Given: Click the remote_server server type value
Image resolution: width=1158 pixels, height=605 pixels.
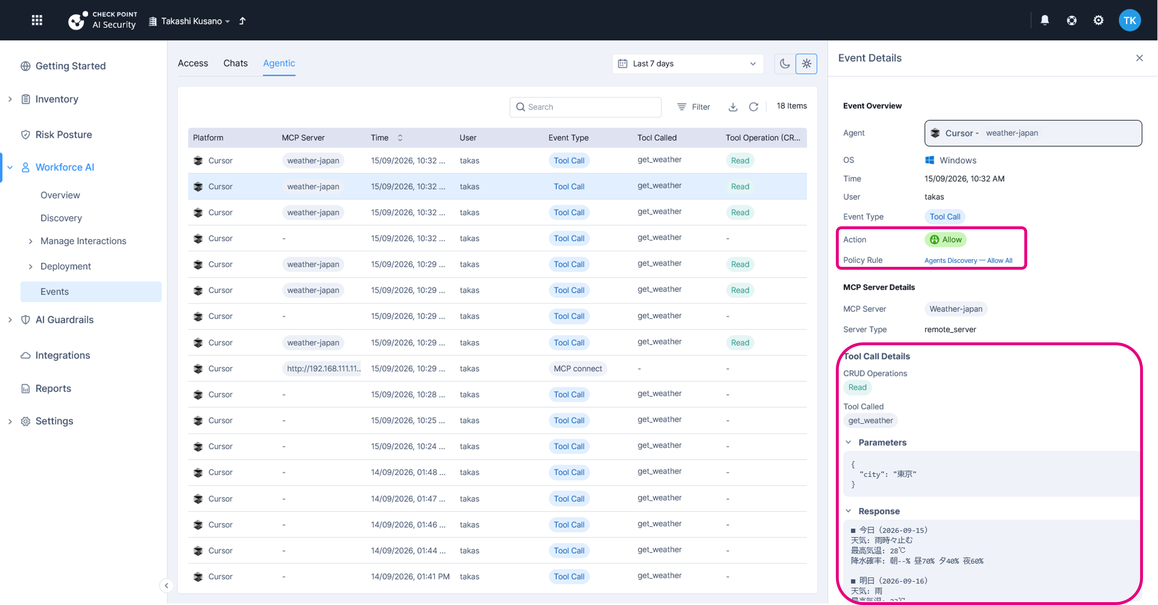Looking at the screenshot, I should coord(950,329).
